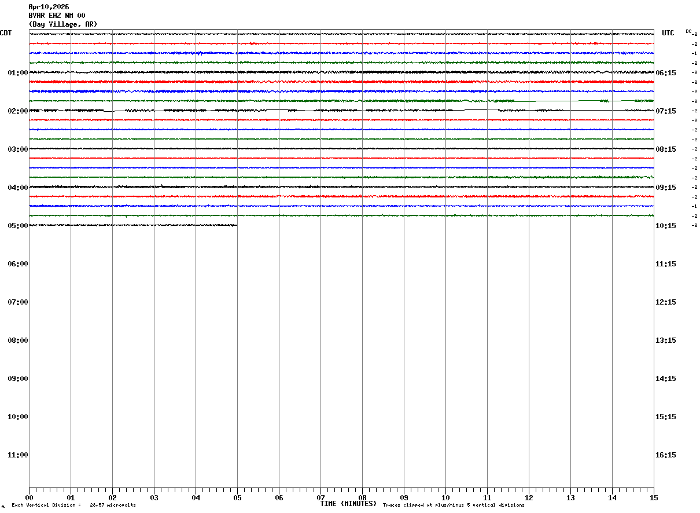Click minute "12" on the bottom axis
Screen dimensions: 700x513
coord(529,498)
